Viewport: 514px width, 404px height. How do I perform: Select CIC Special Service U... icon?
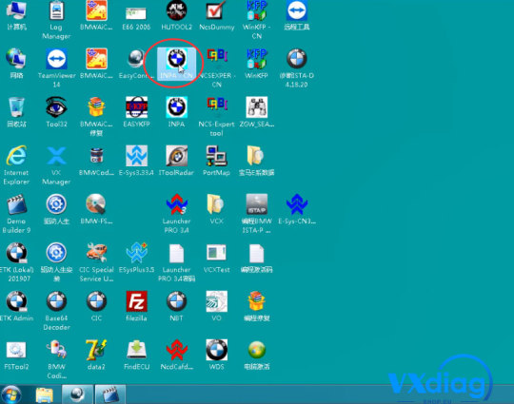click(96, 262)
